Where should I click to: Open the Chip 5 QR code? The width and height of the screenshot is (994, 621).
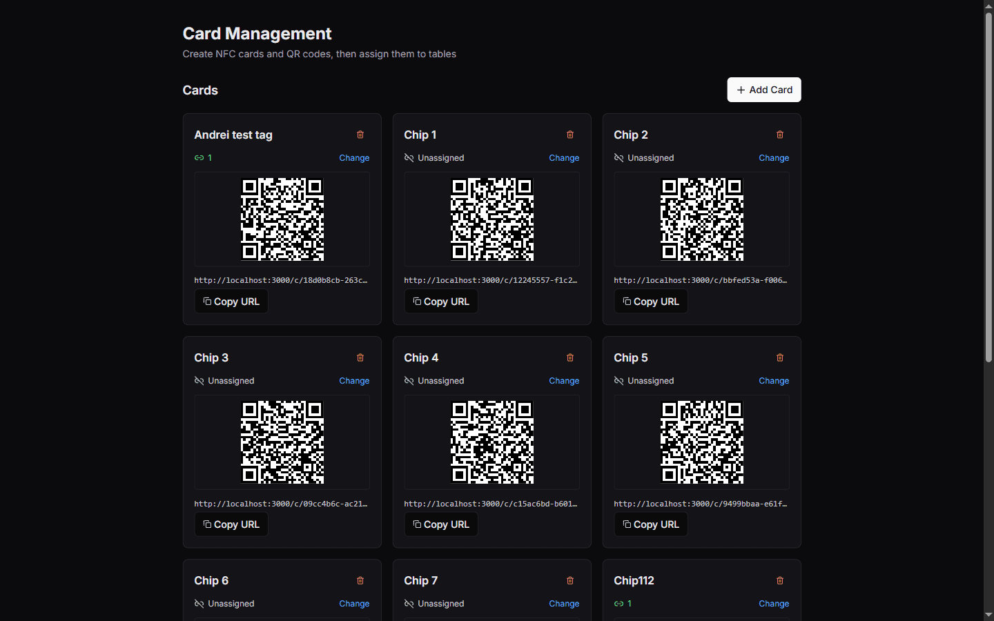point(702,442)
